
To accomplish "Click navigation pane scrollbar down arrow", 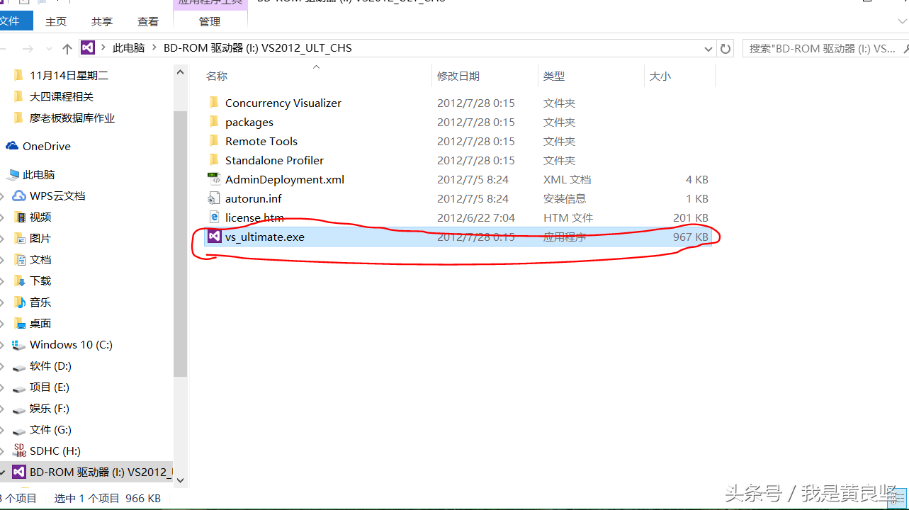I will click(x=180, y=480).
